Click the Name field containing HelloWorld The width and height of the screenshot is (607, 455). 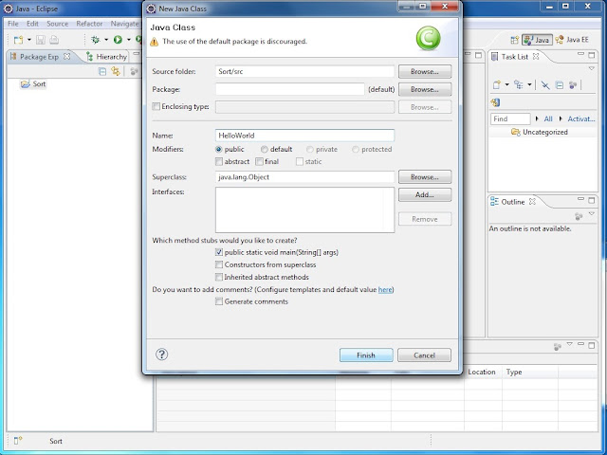pyautogui.click(x=304, y=136)
